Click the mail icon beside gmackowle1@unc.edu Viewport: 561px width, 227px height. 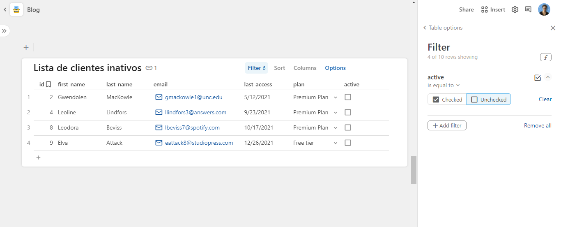[159, 97]
